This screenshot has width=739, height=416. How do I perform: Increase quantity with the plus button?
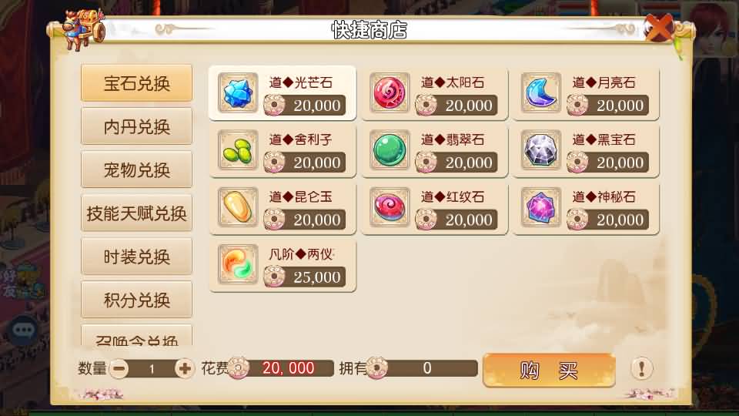[x=184, y=368]
